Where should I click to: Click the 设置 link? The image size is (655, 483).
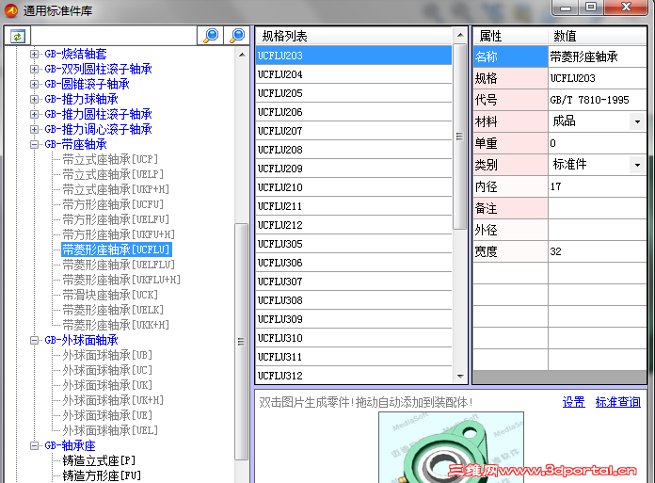click(573, 402)
